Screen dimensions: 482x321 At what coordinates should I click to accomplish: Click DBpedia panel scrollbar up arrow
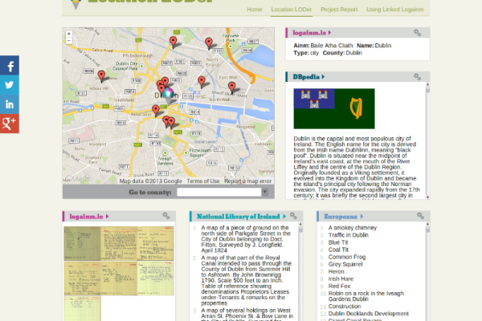click(x=427, y=84)
